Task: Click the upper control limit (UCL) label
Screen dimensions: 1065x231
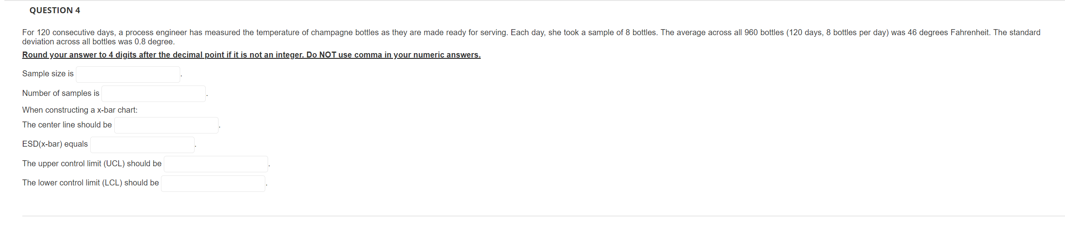Action: click(91, 163)
